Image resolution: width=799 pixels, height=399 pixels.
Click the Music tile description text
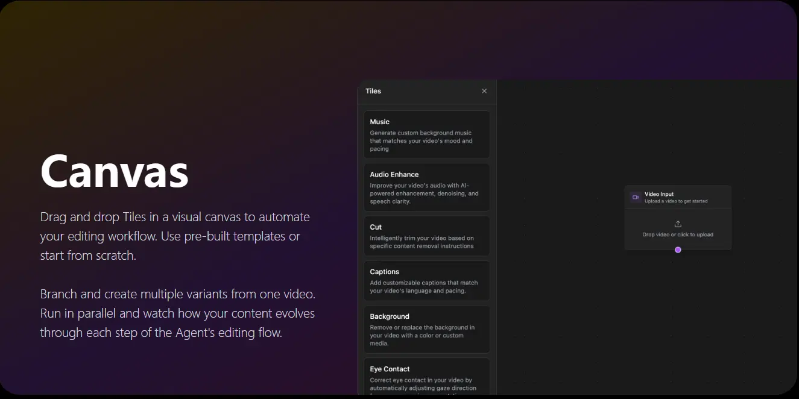[x=421, y=140]
